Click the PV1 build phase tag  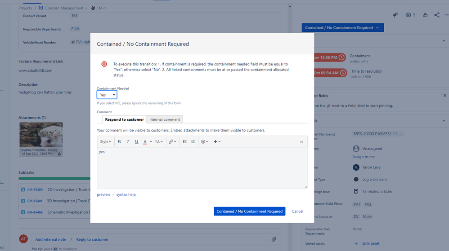pyautogui.click(x=356, y=204)
